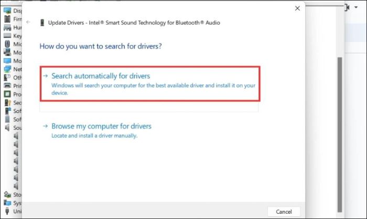Click the Security devices key icon
Screen dimensions: 367x219
click(x=7, y=102)
